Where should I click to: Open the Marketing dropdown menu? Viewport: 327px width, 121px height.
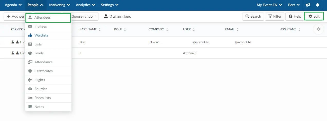[x=60, y=5]
